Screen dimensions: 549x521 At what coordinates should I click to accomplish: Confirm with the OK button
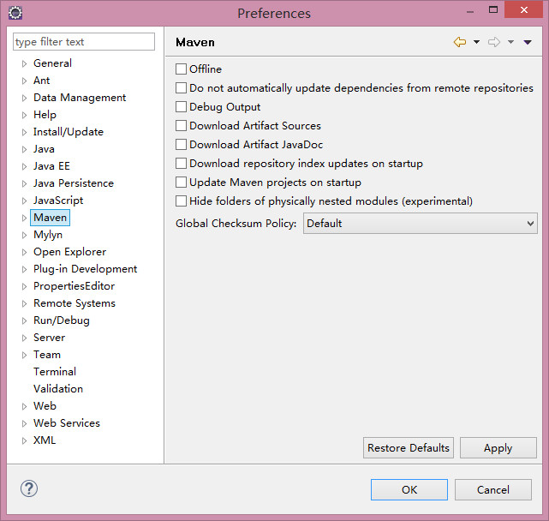click(409, 490)
